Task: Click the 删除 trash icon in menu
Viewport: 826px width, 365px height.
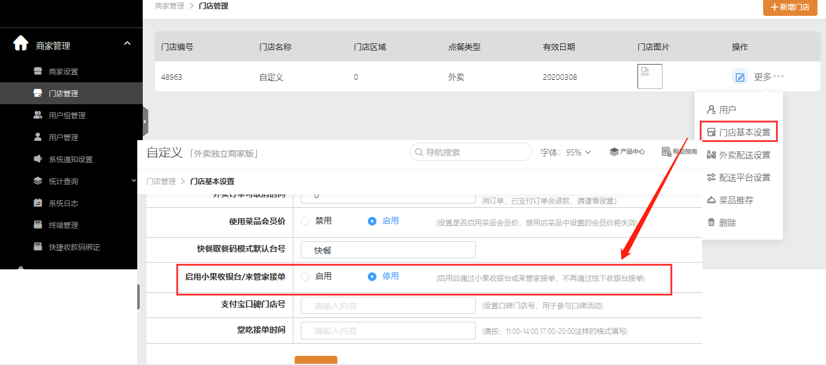Action: [711, 222]
